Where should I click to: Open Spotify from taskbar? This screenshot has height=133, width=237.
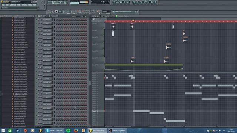[68, 130]
